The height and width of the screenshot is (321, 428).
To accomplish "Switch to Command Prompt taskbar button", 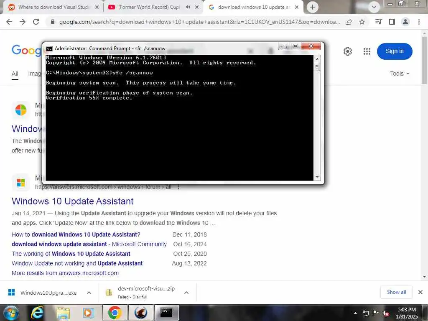I will pyautogui.click(x=166, y=313).
